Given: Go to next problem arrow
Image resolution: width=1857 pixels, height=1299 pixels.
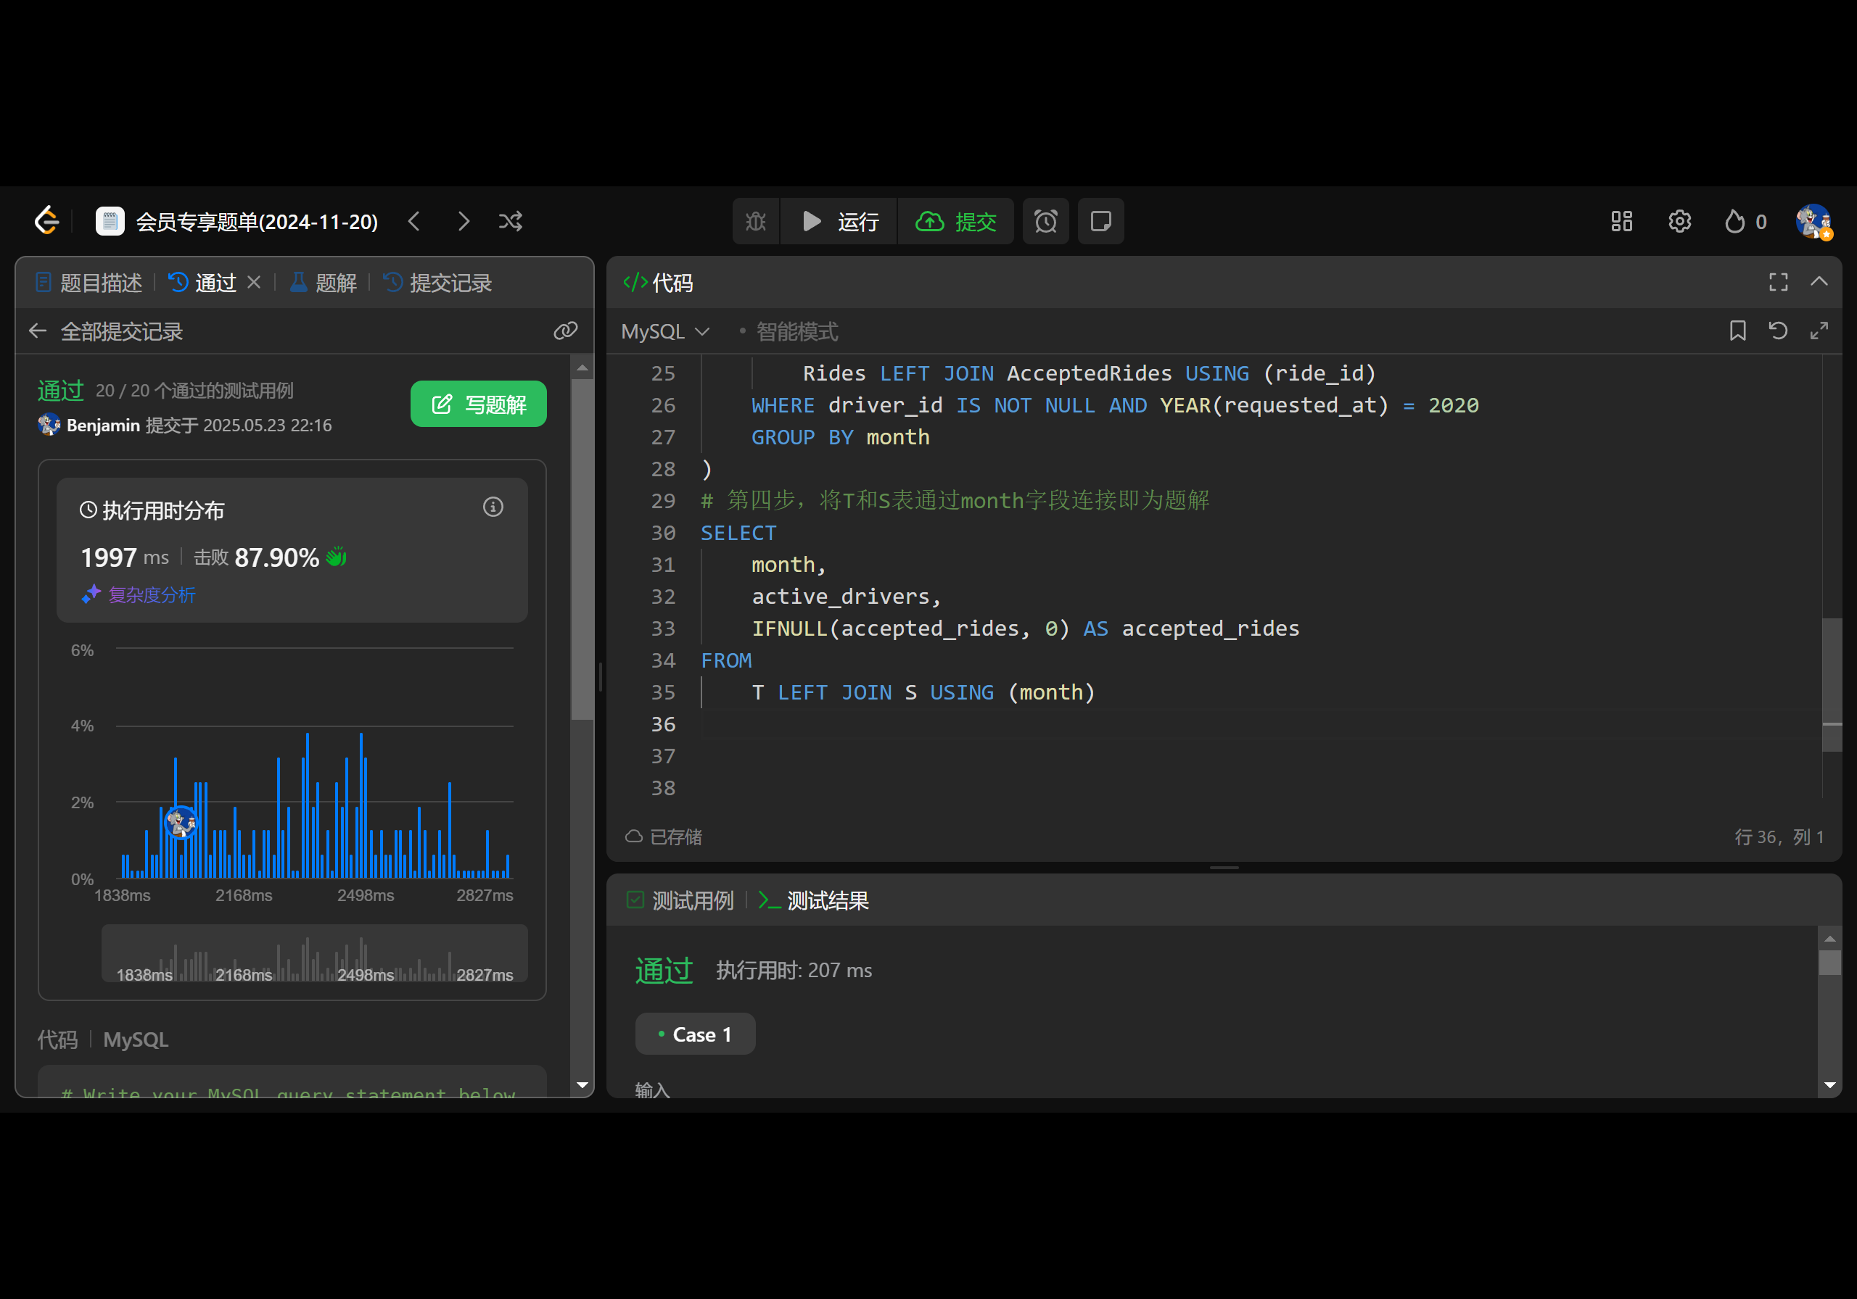Looking at the screenshot, I should [x=463, y=222].
